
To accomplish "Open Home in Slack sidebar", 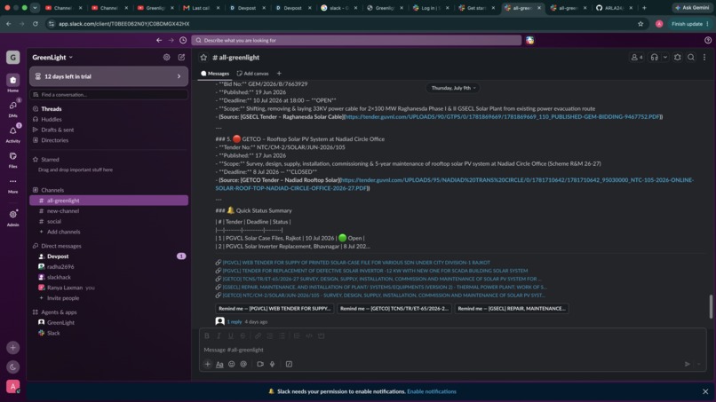I will click(12, 83).
